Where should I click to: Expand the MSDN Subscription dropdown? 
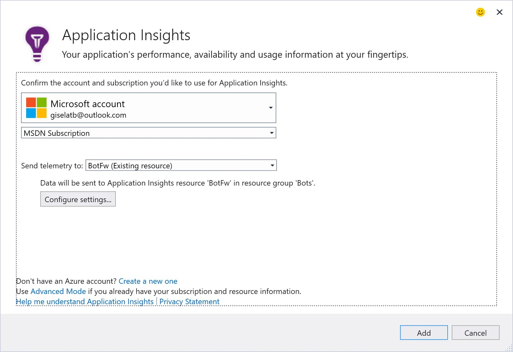149,133
